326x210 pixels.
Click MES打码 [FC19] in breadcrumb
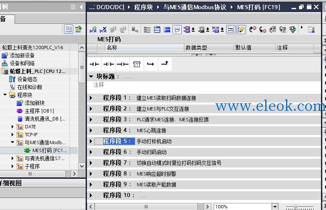pyautogui.click(x=259, y=7)
